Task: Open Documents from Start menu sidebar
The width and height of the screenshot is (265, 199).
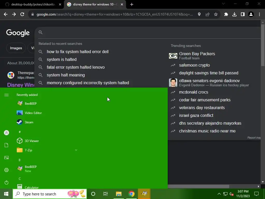Action: tap(6, 145)
